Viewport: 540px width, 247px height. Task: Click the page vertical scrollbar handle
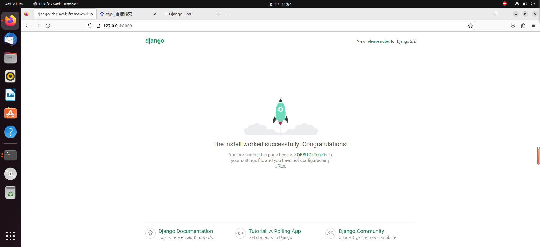pos(538,155)
